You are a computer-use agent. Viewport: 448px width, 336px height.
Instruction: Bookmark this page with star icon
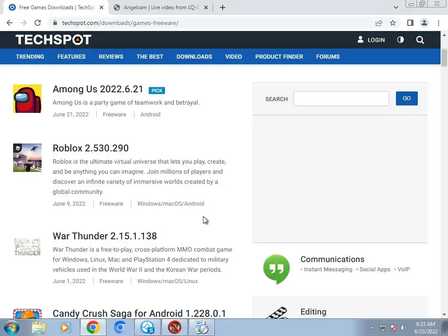[x=393, y=23]
